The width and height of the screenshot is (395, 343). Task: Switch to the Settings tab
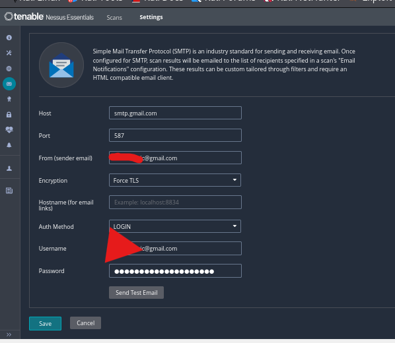(151, 17)
